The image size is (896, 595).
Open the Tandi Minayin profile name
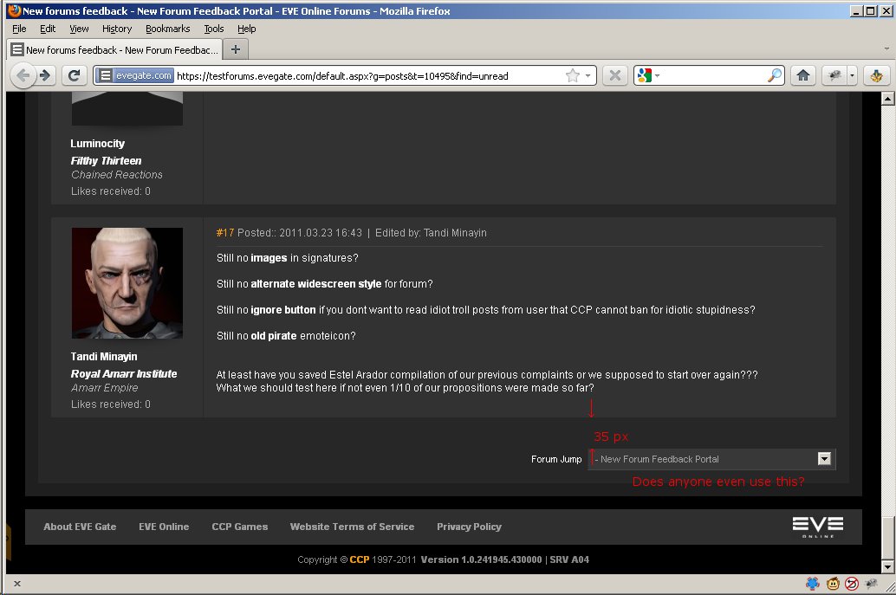coord(103,356)
